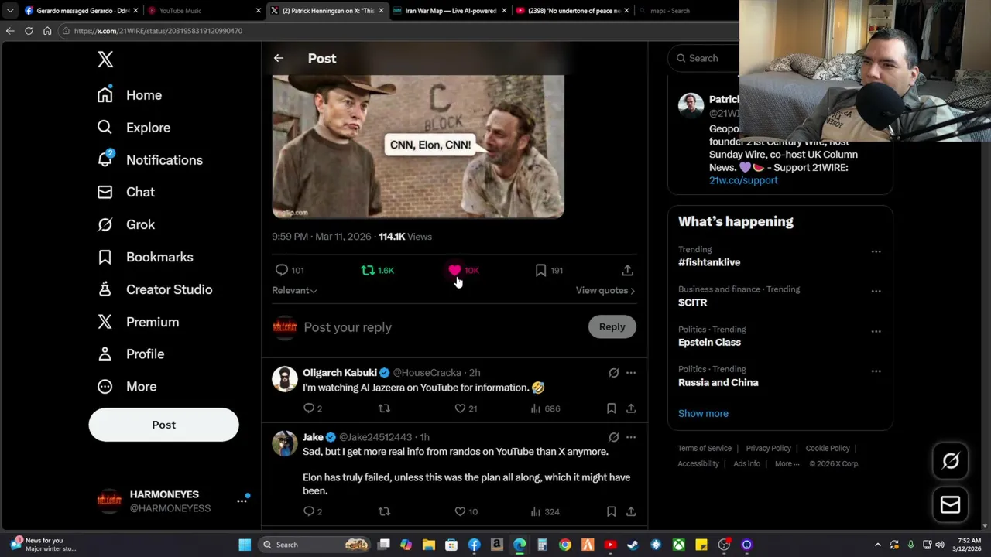991x557 pixels.
Task: Click the X logo in the sidebar
Action: coord(105,59)
